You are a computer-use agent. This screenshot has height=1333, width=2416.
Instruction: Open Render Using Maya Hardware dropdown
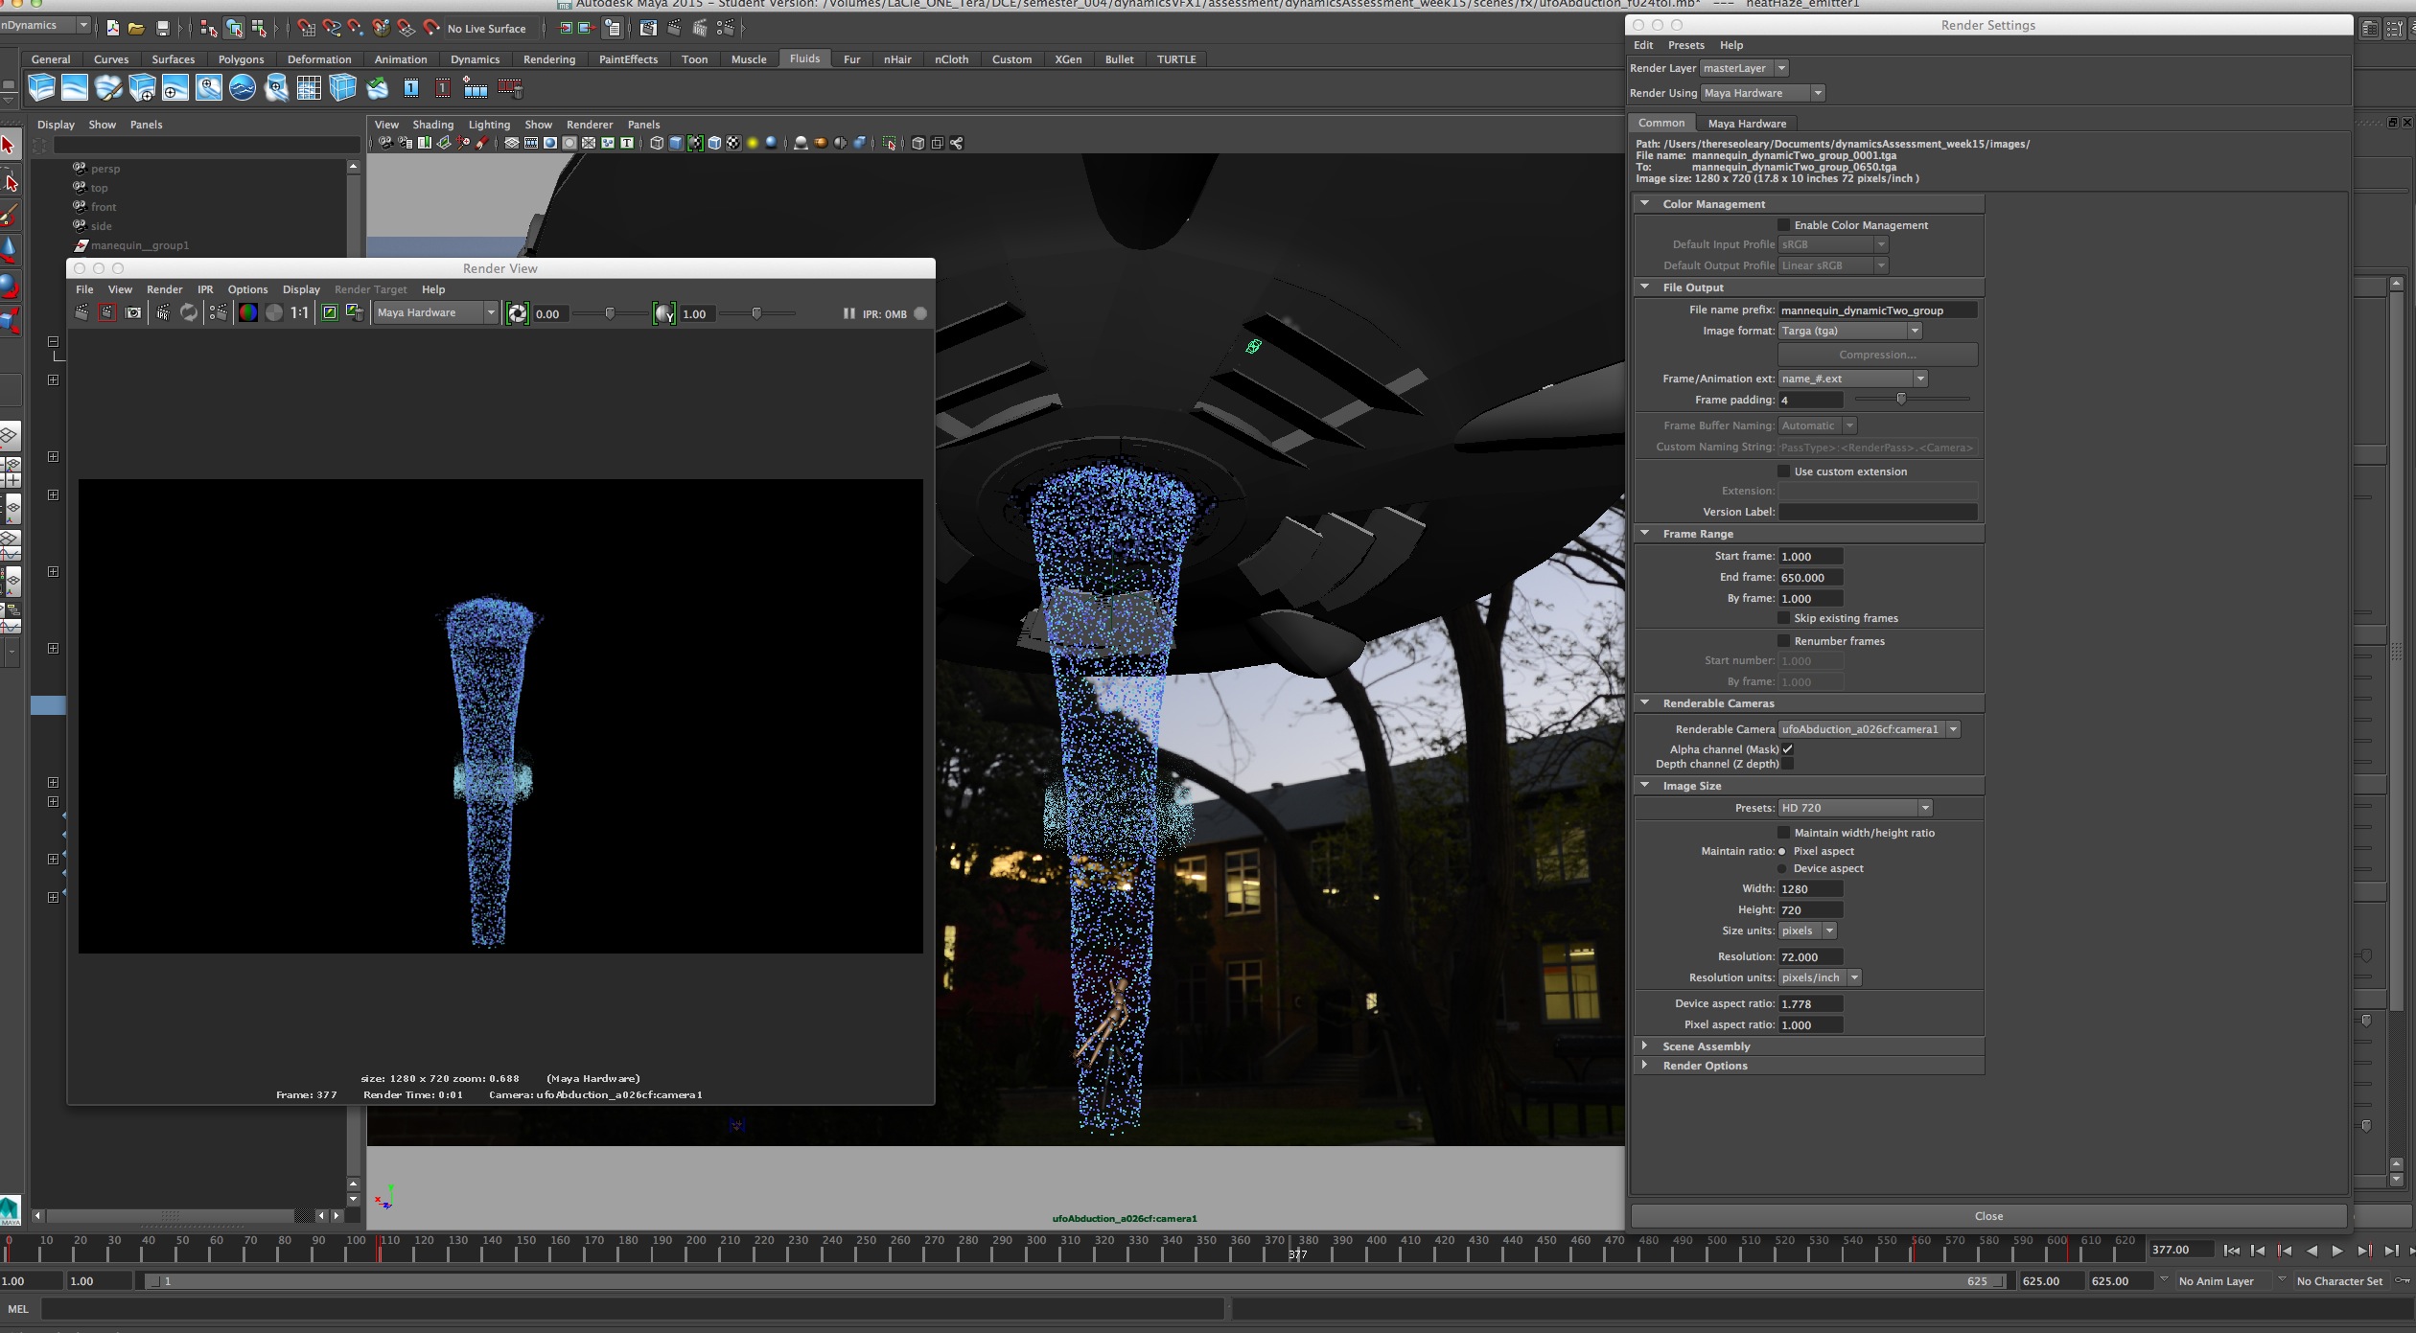tap(1762, 93)
